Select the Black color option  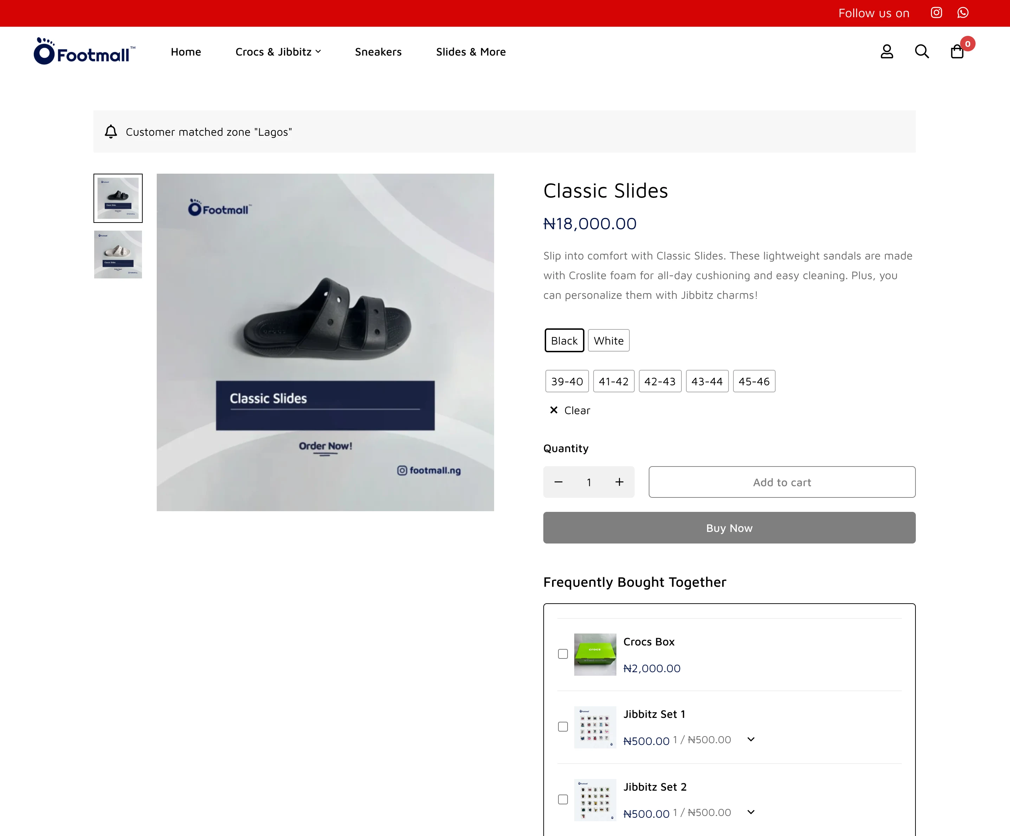[x=564, y=341]
